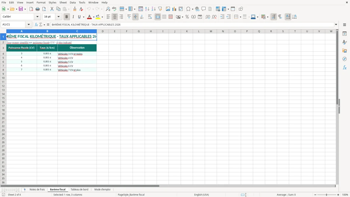Screen dimensions: 350x197
Task: Expand the Name Box dropdown
Action: [29, 25]
